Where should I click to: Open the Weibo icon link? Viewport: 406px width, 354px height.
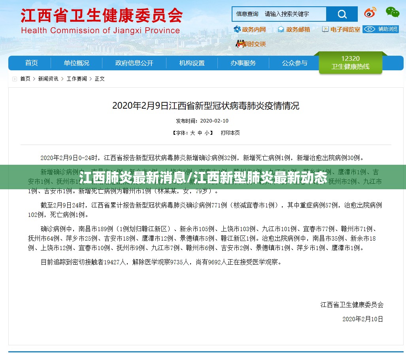pos(370,12)
